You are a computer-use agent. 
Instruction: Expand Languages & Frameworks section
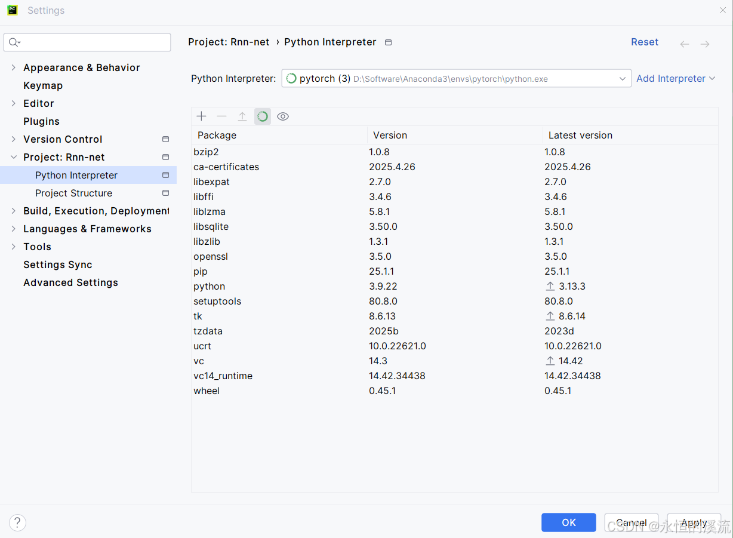(14, 229)
